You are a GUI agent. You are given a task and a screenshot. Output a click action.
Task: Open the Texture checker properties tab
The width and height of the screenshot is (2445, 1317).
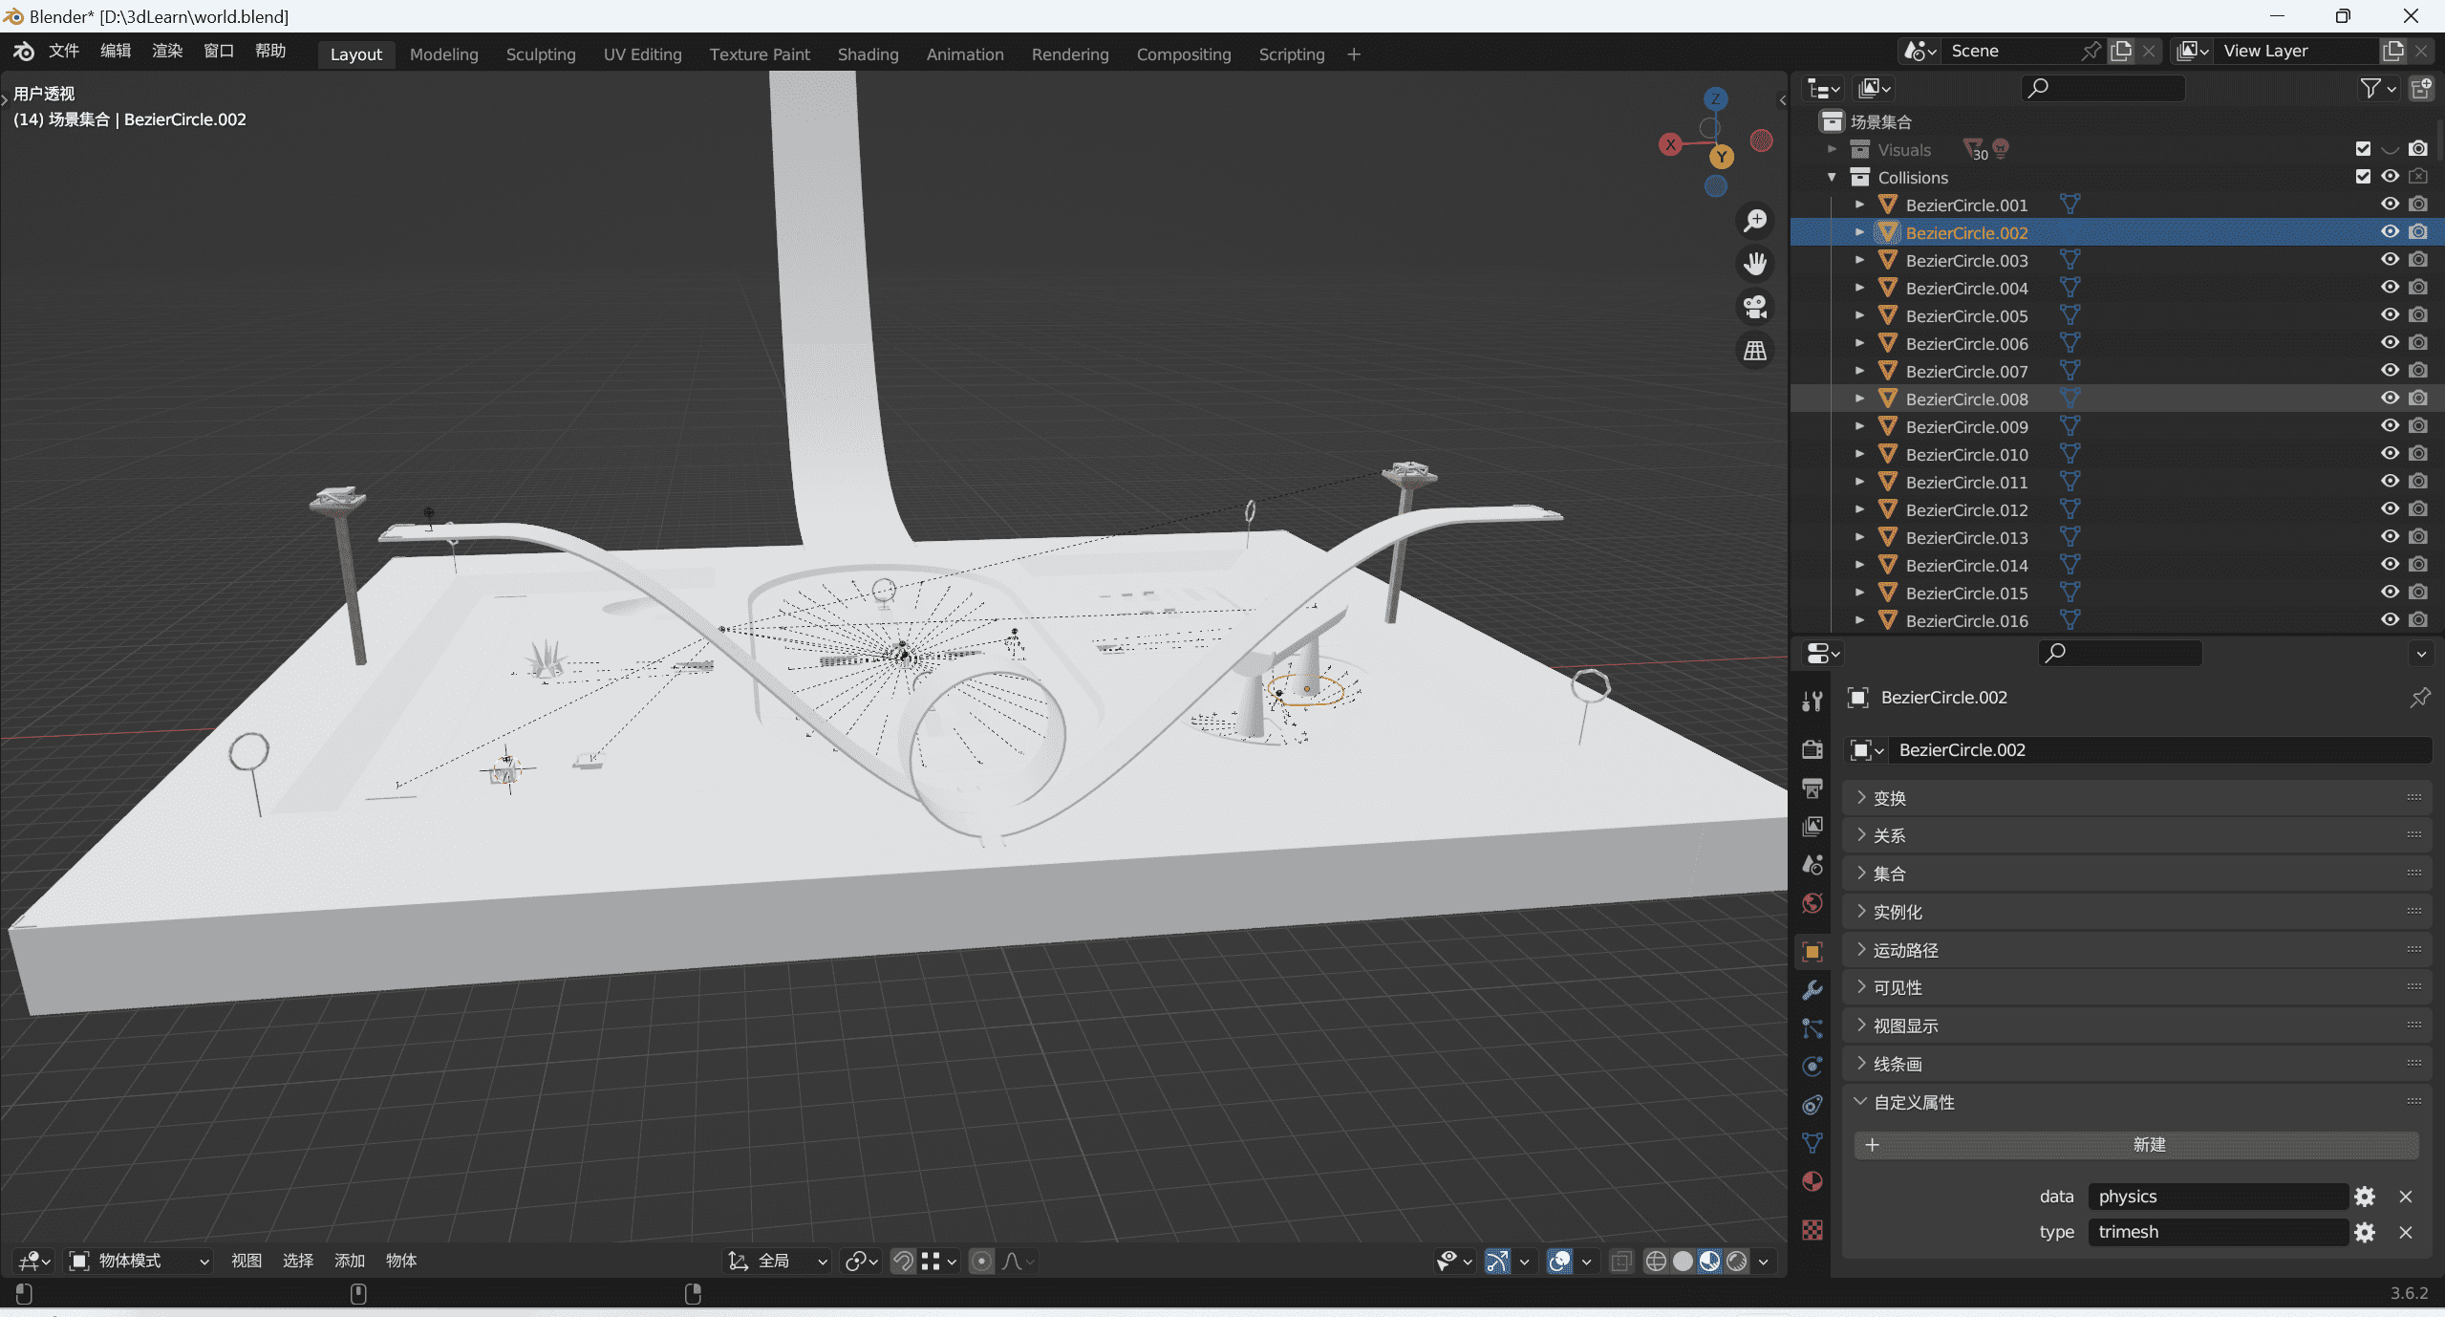[1812, 1230]
